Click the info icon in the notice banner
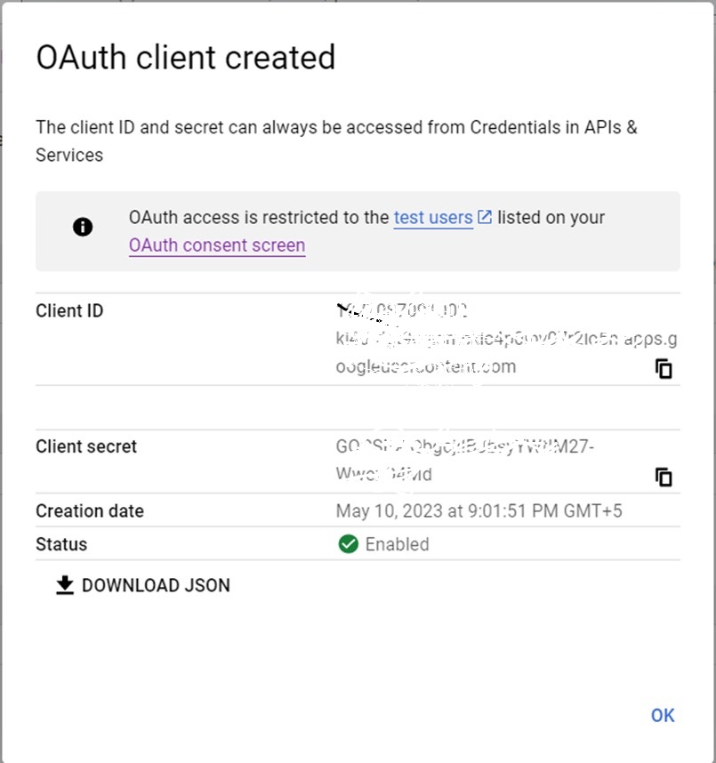Image resolution: width=716 pixels, height=763 pixels. click(83, 227)
